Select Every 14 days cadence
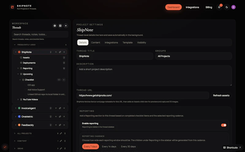Screen dimensions: 245x152 [x=109, y=147]
